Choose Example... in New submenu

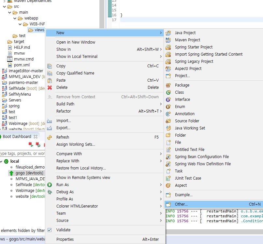(x=184, y=195)
